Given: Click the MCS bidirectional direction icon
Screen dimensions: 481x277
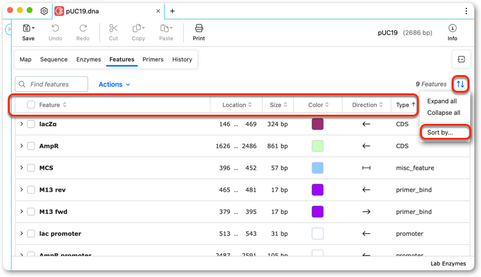Looking at the screenshot, I should coord(366,168).
